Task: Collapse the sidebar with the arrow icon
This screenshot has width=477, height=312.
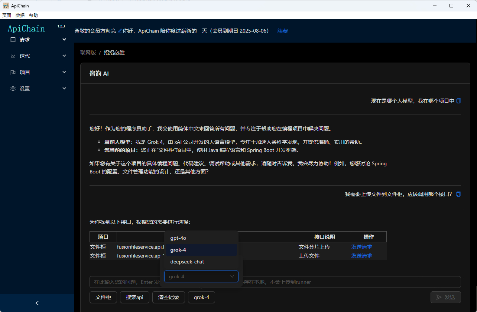Action: click(37, 303)
